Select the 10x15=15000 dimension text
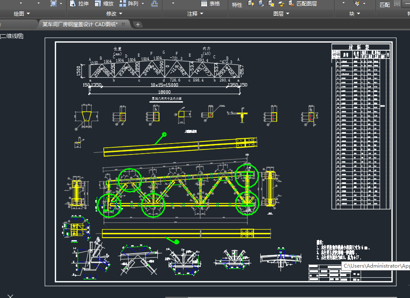Viewport: 410px width, 298px height. click(165, 85)
